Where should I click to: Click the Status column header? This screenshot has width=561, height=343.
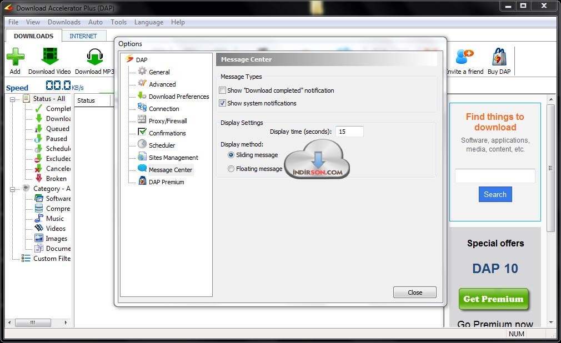pyautogui.click(x=92, y=100)
